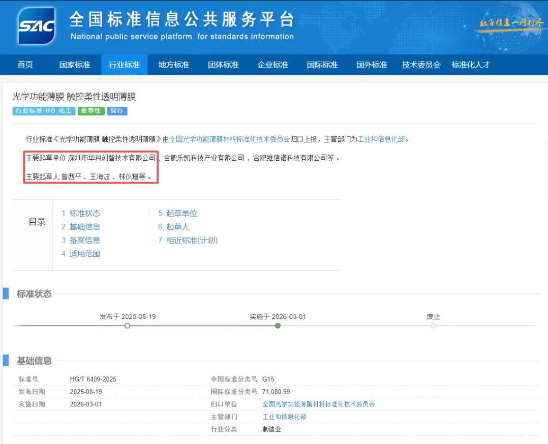Go to the 国际标准 tab

[x=322, y=65]
